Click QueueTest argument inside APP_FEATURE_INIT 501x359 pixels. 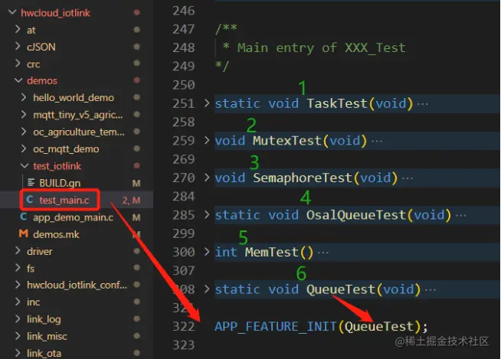point(379,326)
